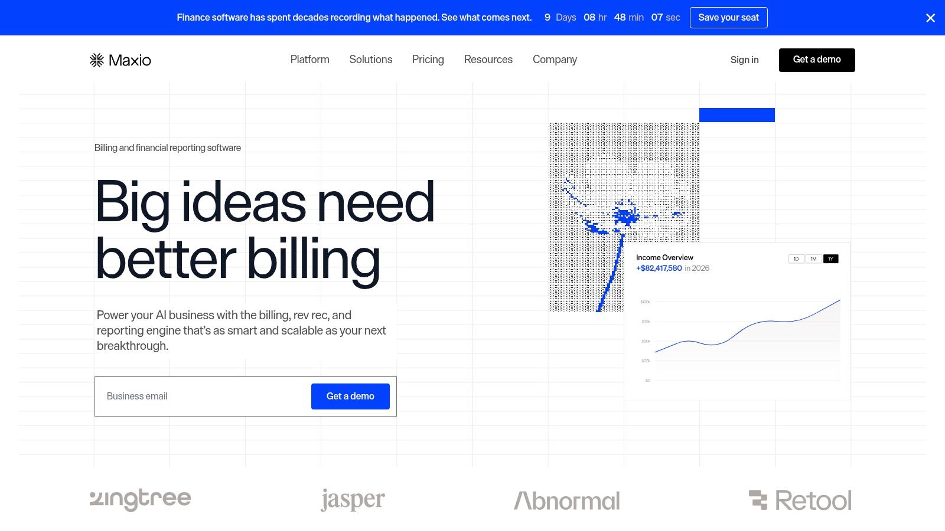Click Billing and financial reporting software text

point(168,147)
